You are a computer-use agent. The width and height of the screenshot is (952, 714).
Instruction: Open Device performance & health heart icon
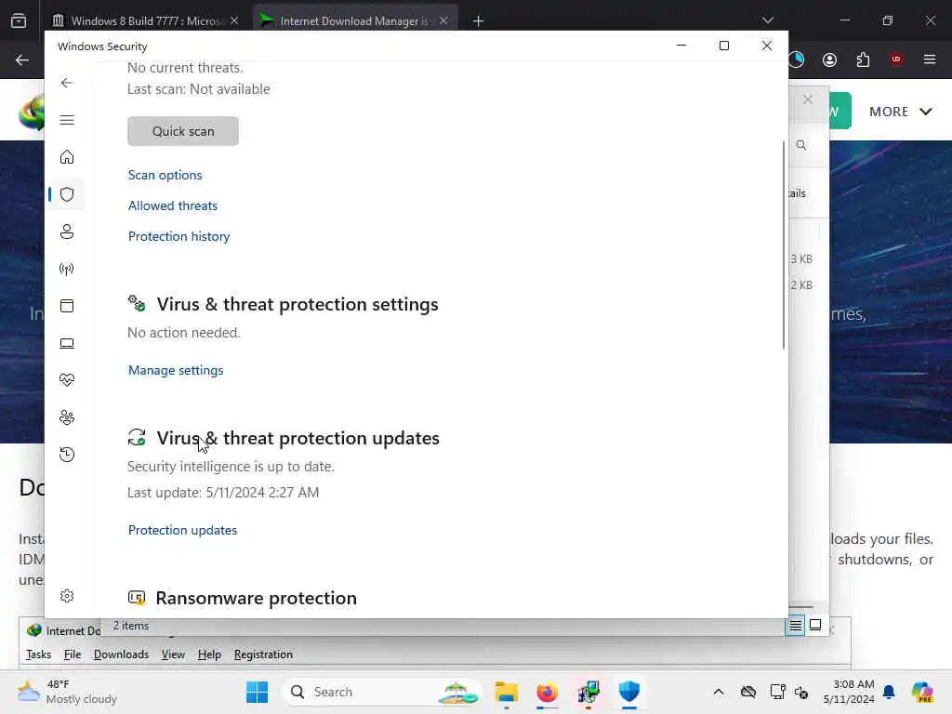[67, 380]
